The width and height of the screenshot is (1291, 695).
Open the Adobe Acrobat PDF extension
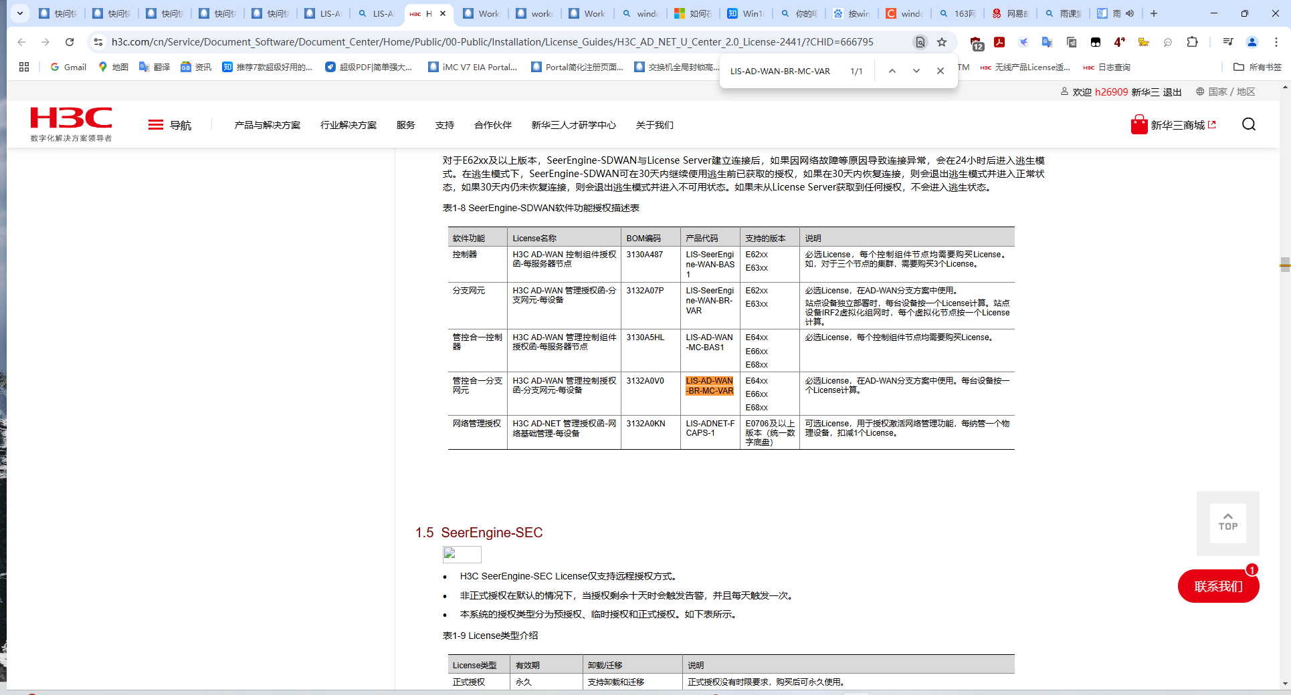pyautogui.click(x=999, y=42)
